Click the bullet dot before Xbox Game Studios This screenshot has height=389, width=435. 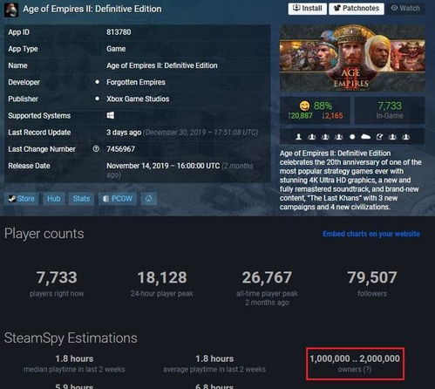(97, 99)
